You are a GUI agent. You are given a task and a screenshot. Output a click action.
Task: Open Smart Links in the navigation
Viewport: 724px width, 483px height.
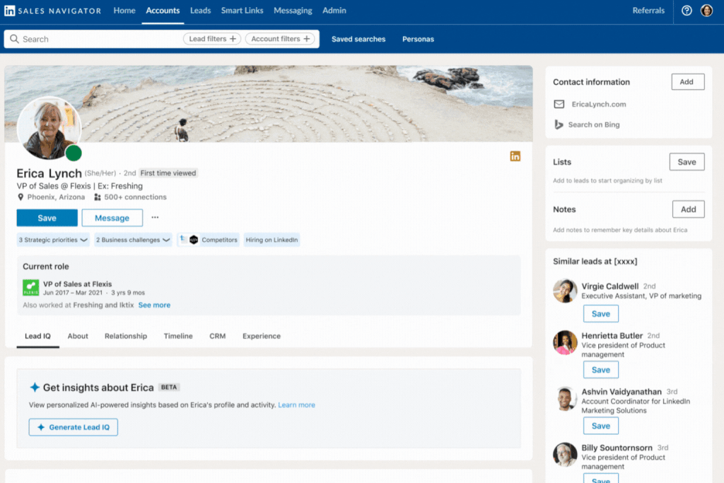pyautogui.click(x=242, y=11)
